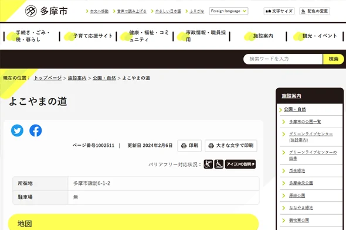Click the wheelchair-accessible toilet icon
This screenshot has width=346, height=230.
coord(208,164)
